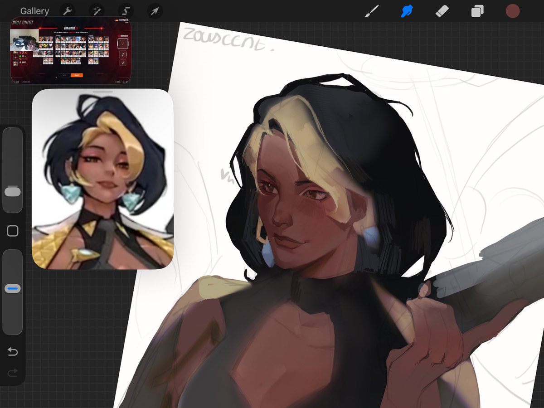Click vote slot 2 in video overlay
The height and width of the screenshot is (408, 544).
click(x=123, y=54)
